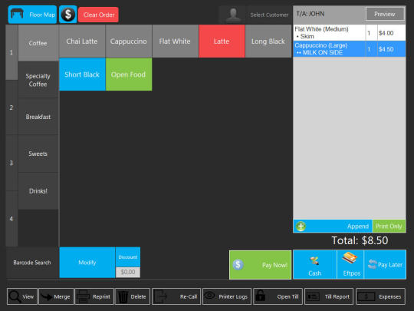Click the Expenses banknote icon

[366, 296]
